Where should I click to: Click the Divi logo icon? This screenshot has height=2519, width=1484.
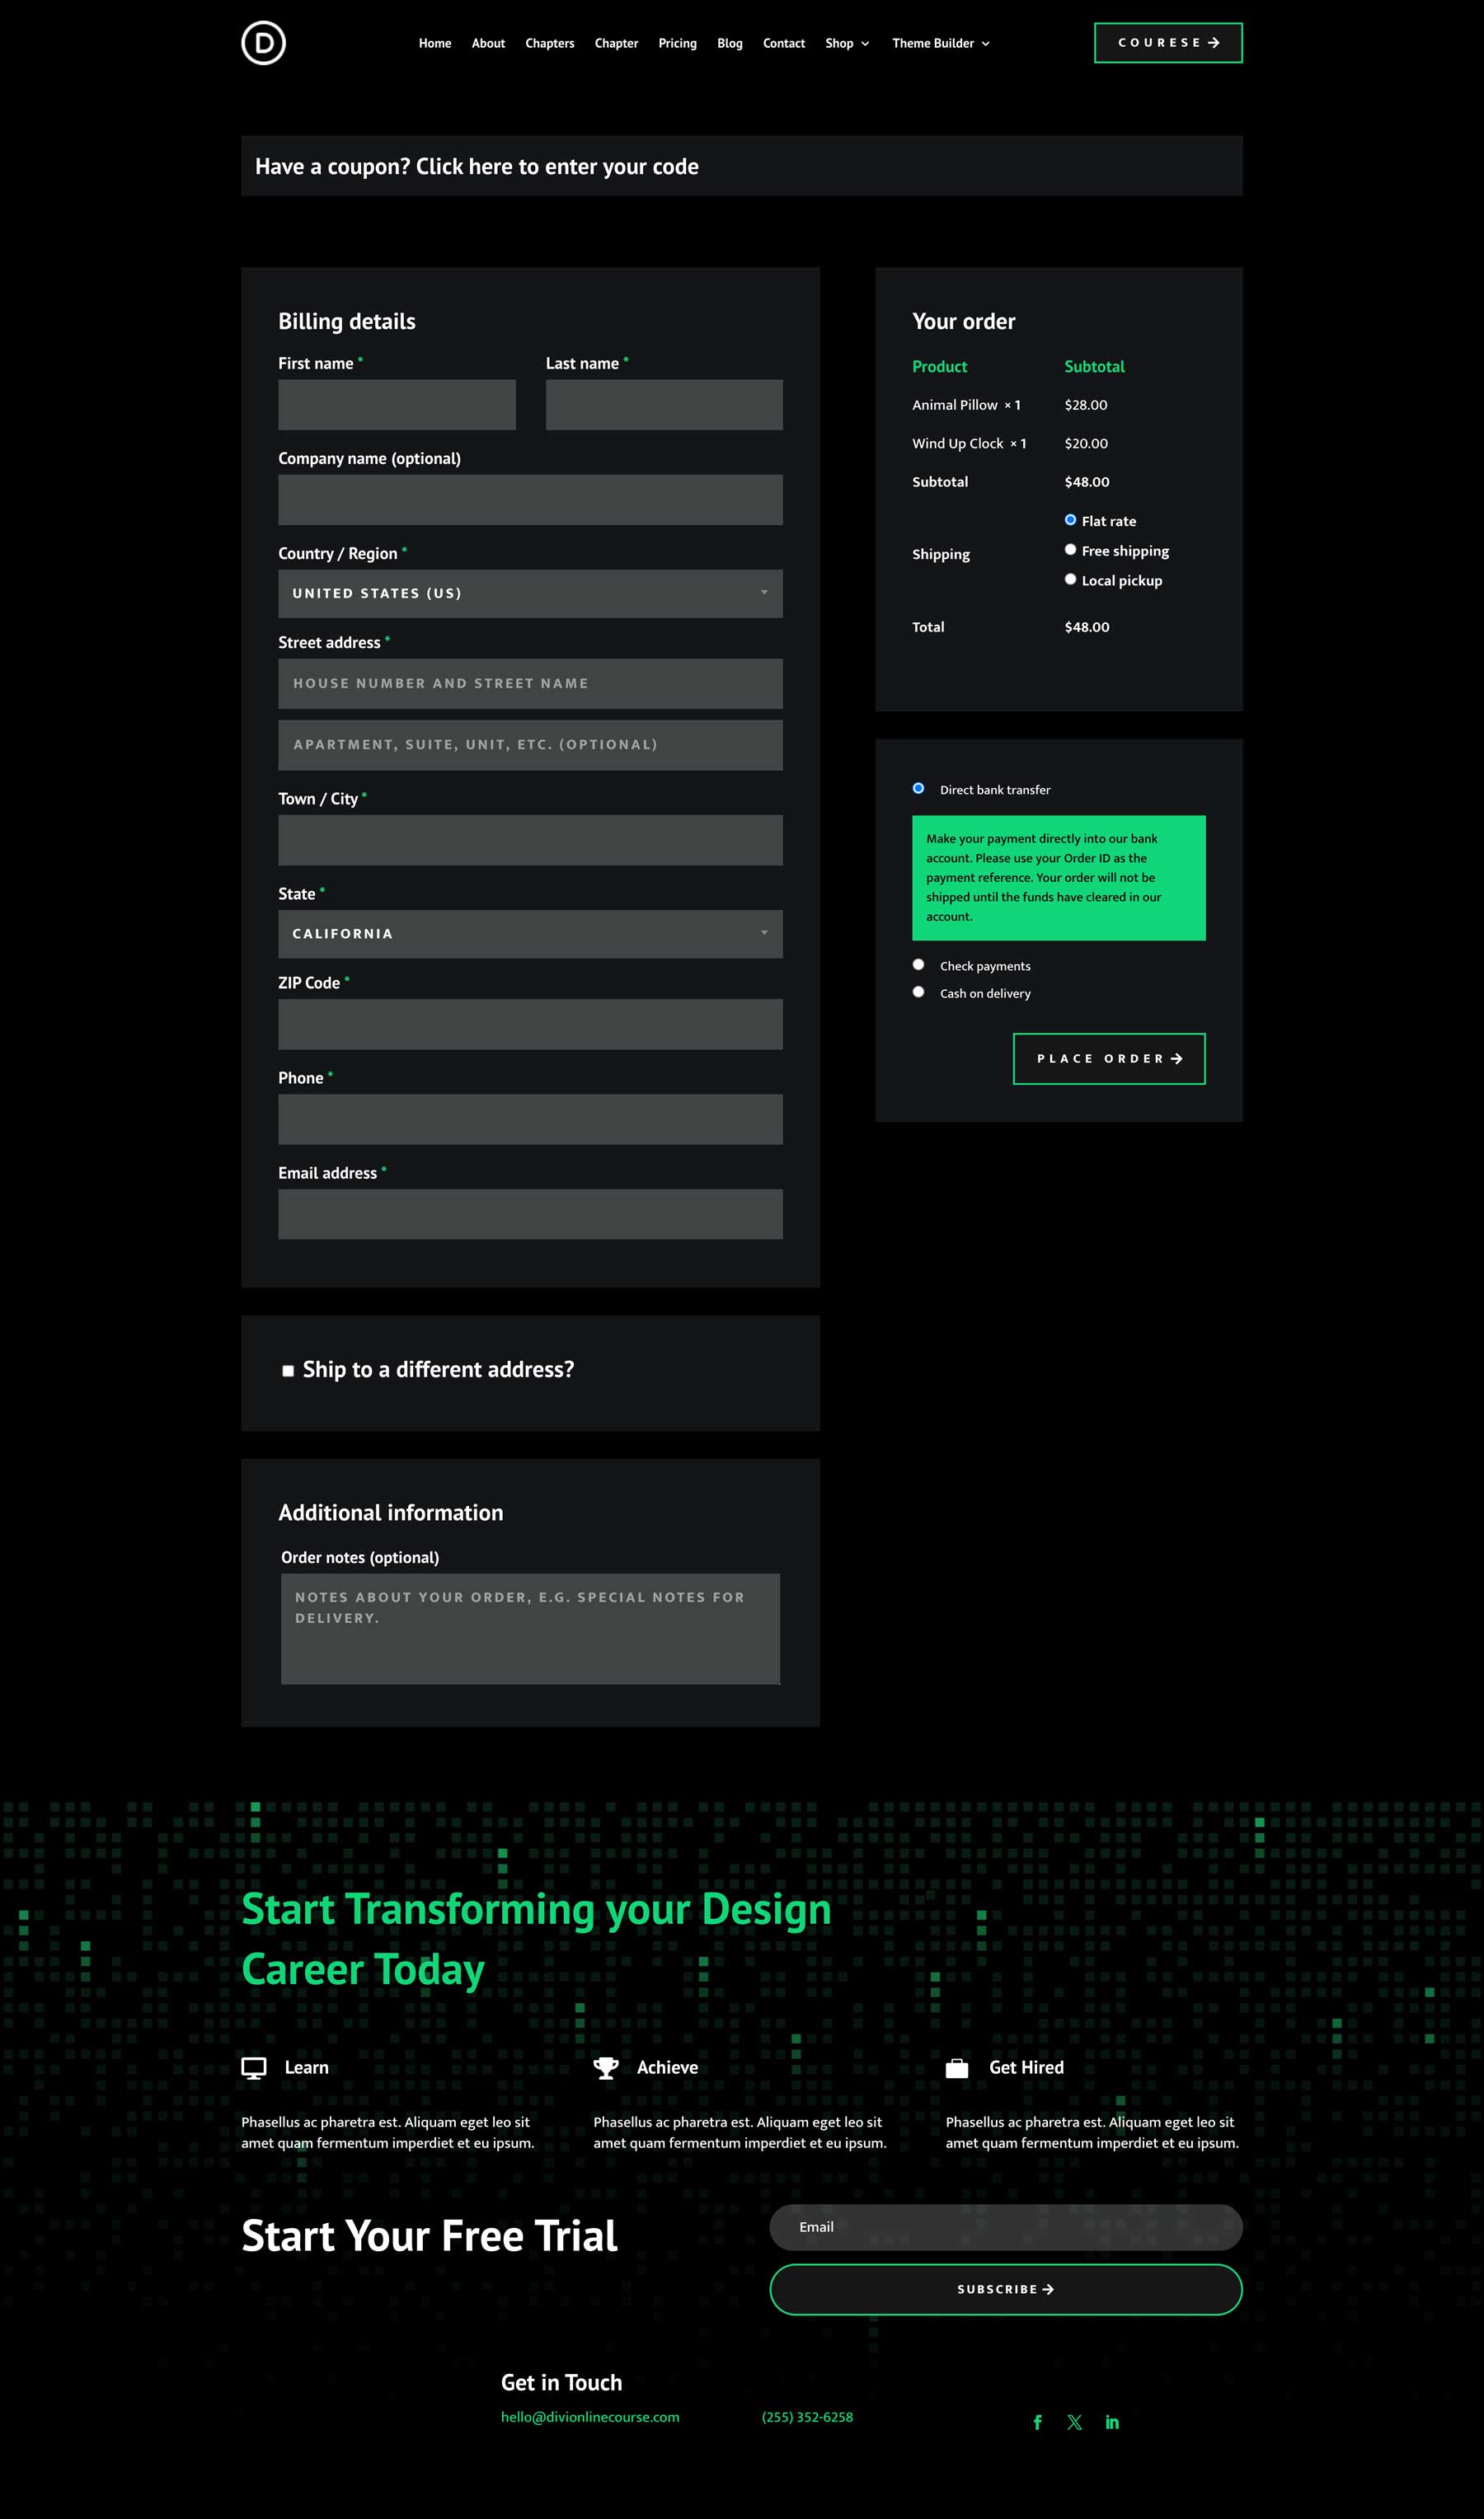[263, 43]
